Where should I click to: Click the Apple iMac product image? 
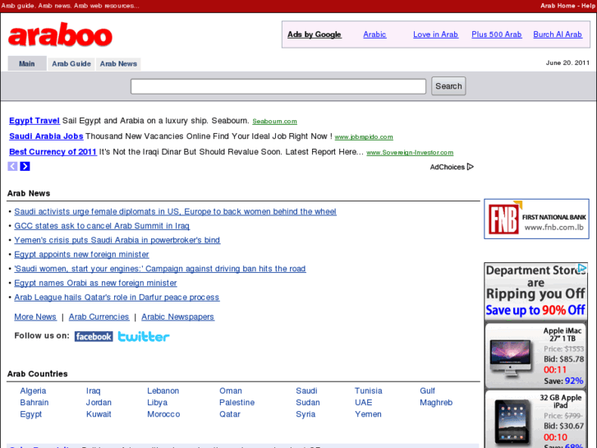tap(510, 358)
